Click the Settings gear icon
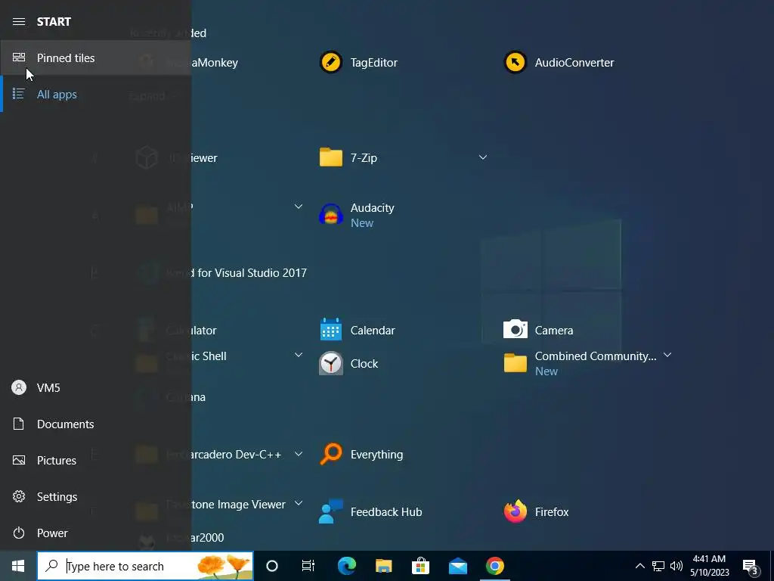This screenshot has height=581, width=774. coord(19,496)
